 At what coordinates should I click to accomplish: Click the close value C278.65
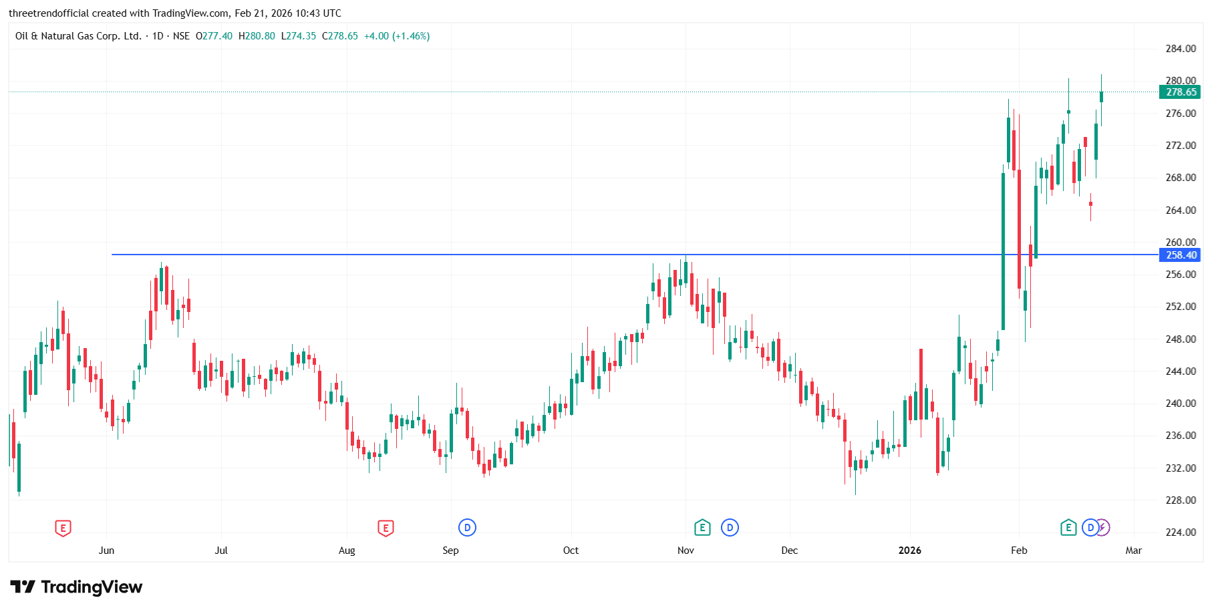(340, 36)
